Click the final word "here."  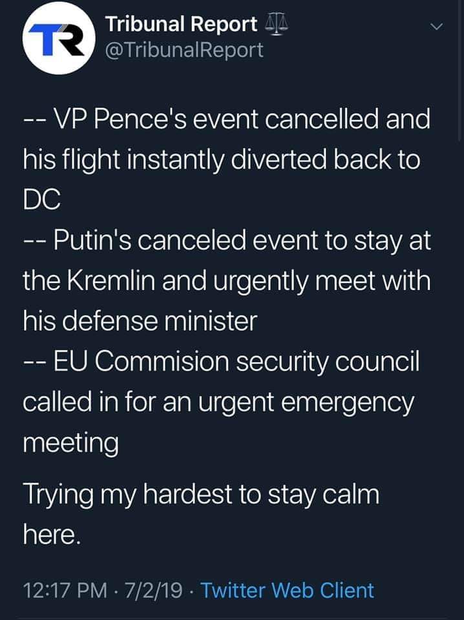coord(53,535)
